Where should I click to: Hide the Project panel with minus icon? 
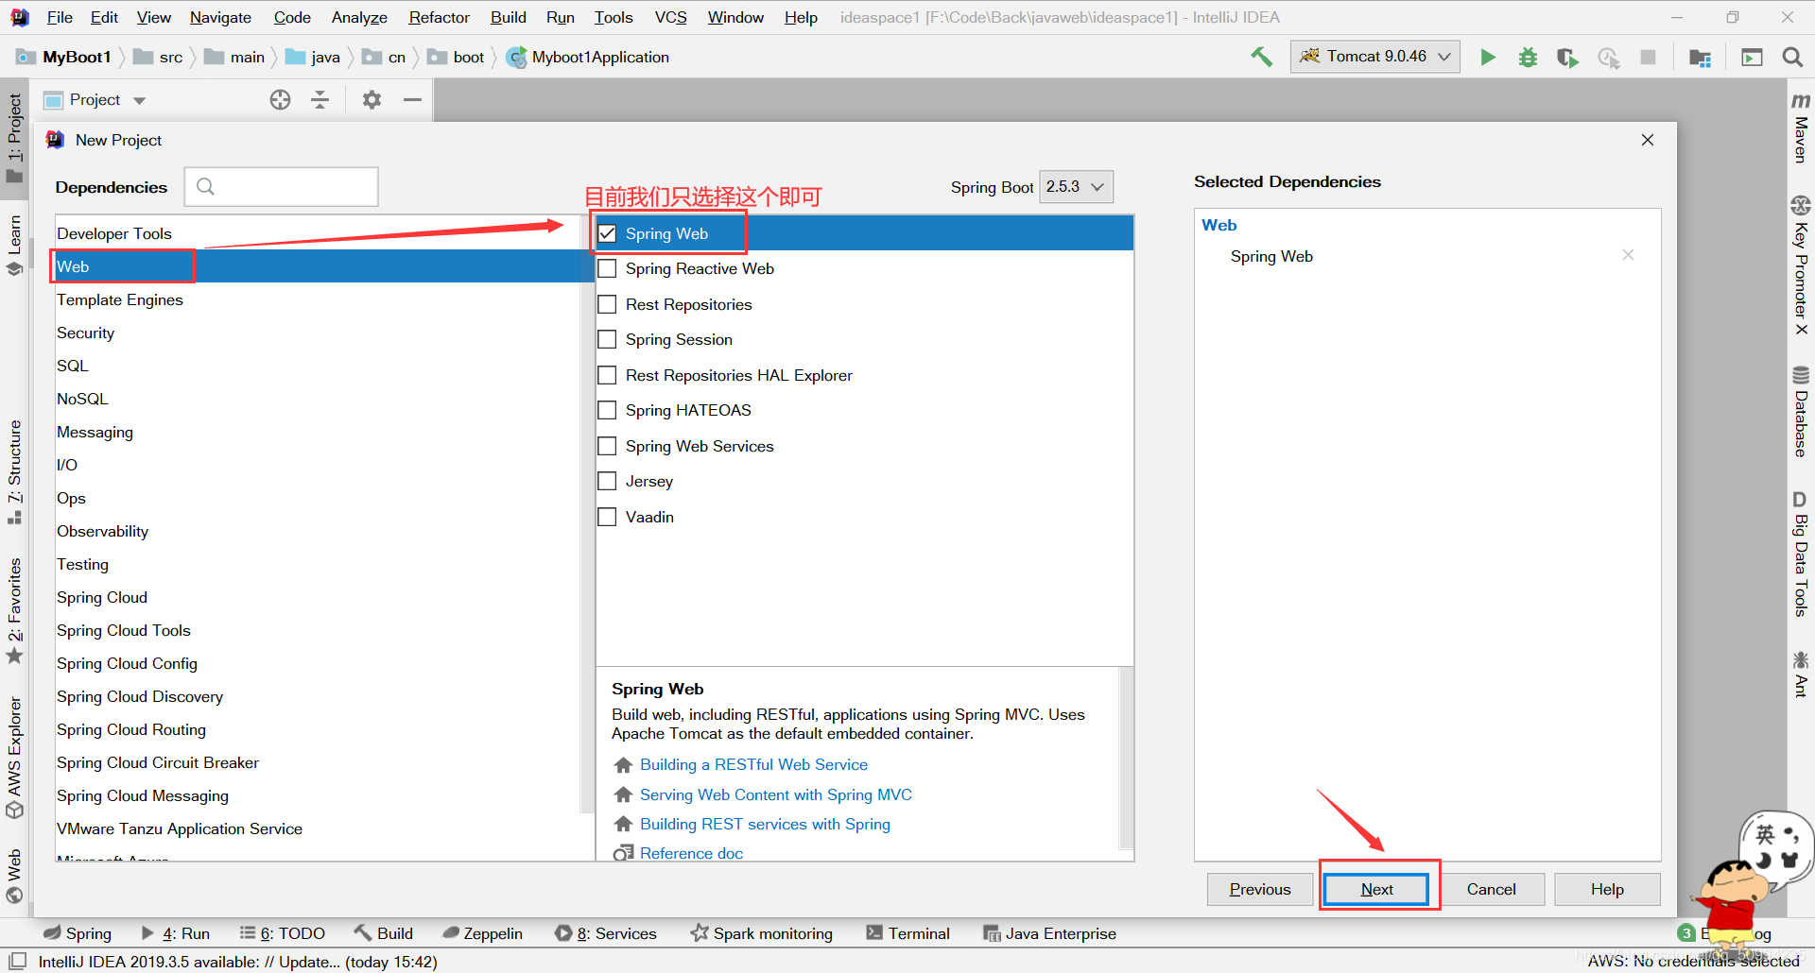412,100
